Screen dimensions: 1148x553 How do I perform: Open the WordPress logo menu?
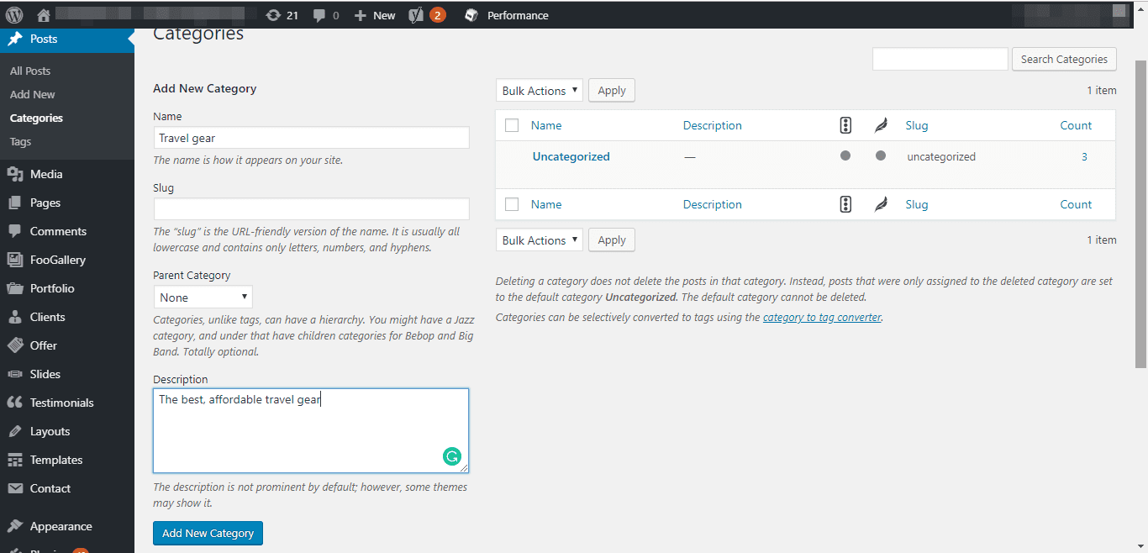[x=14, y=15]
